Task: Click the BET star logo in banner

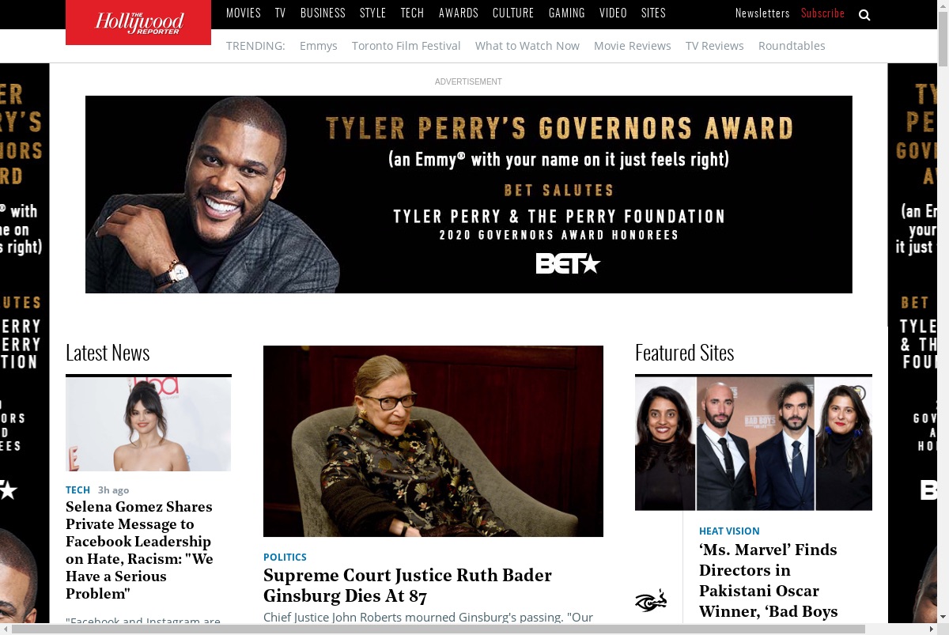Action: 568,263
